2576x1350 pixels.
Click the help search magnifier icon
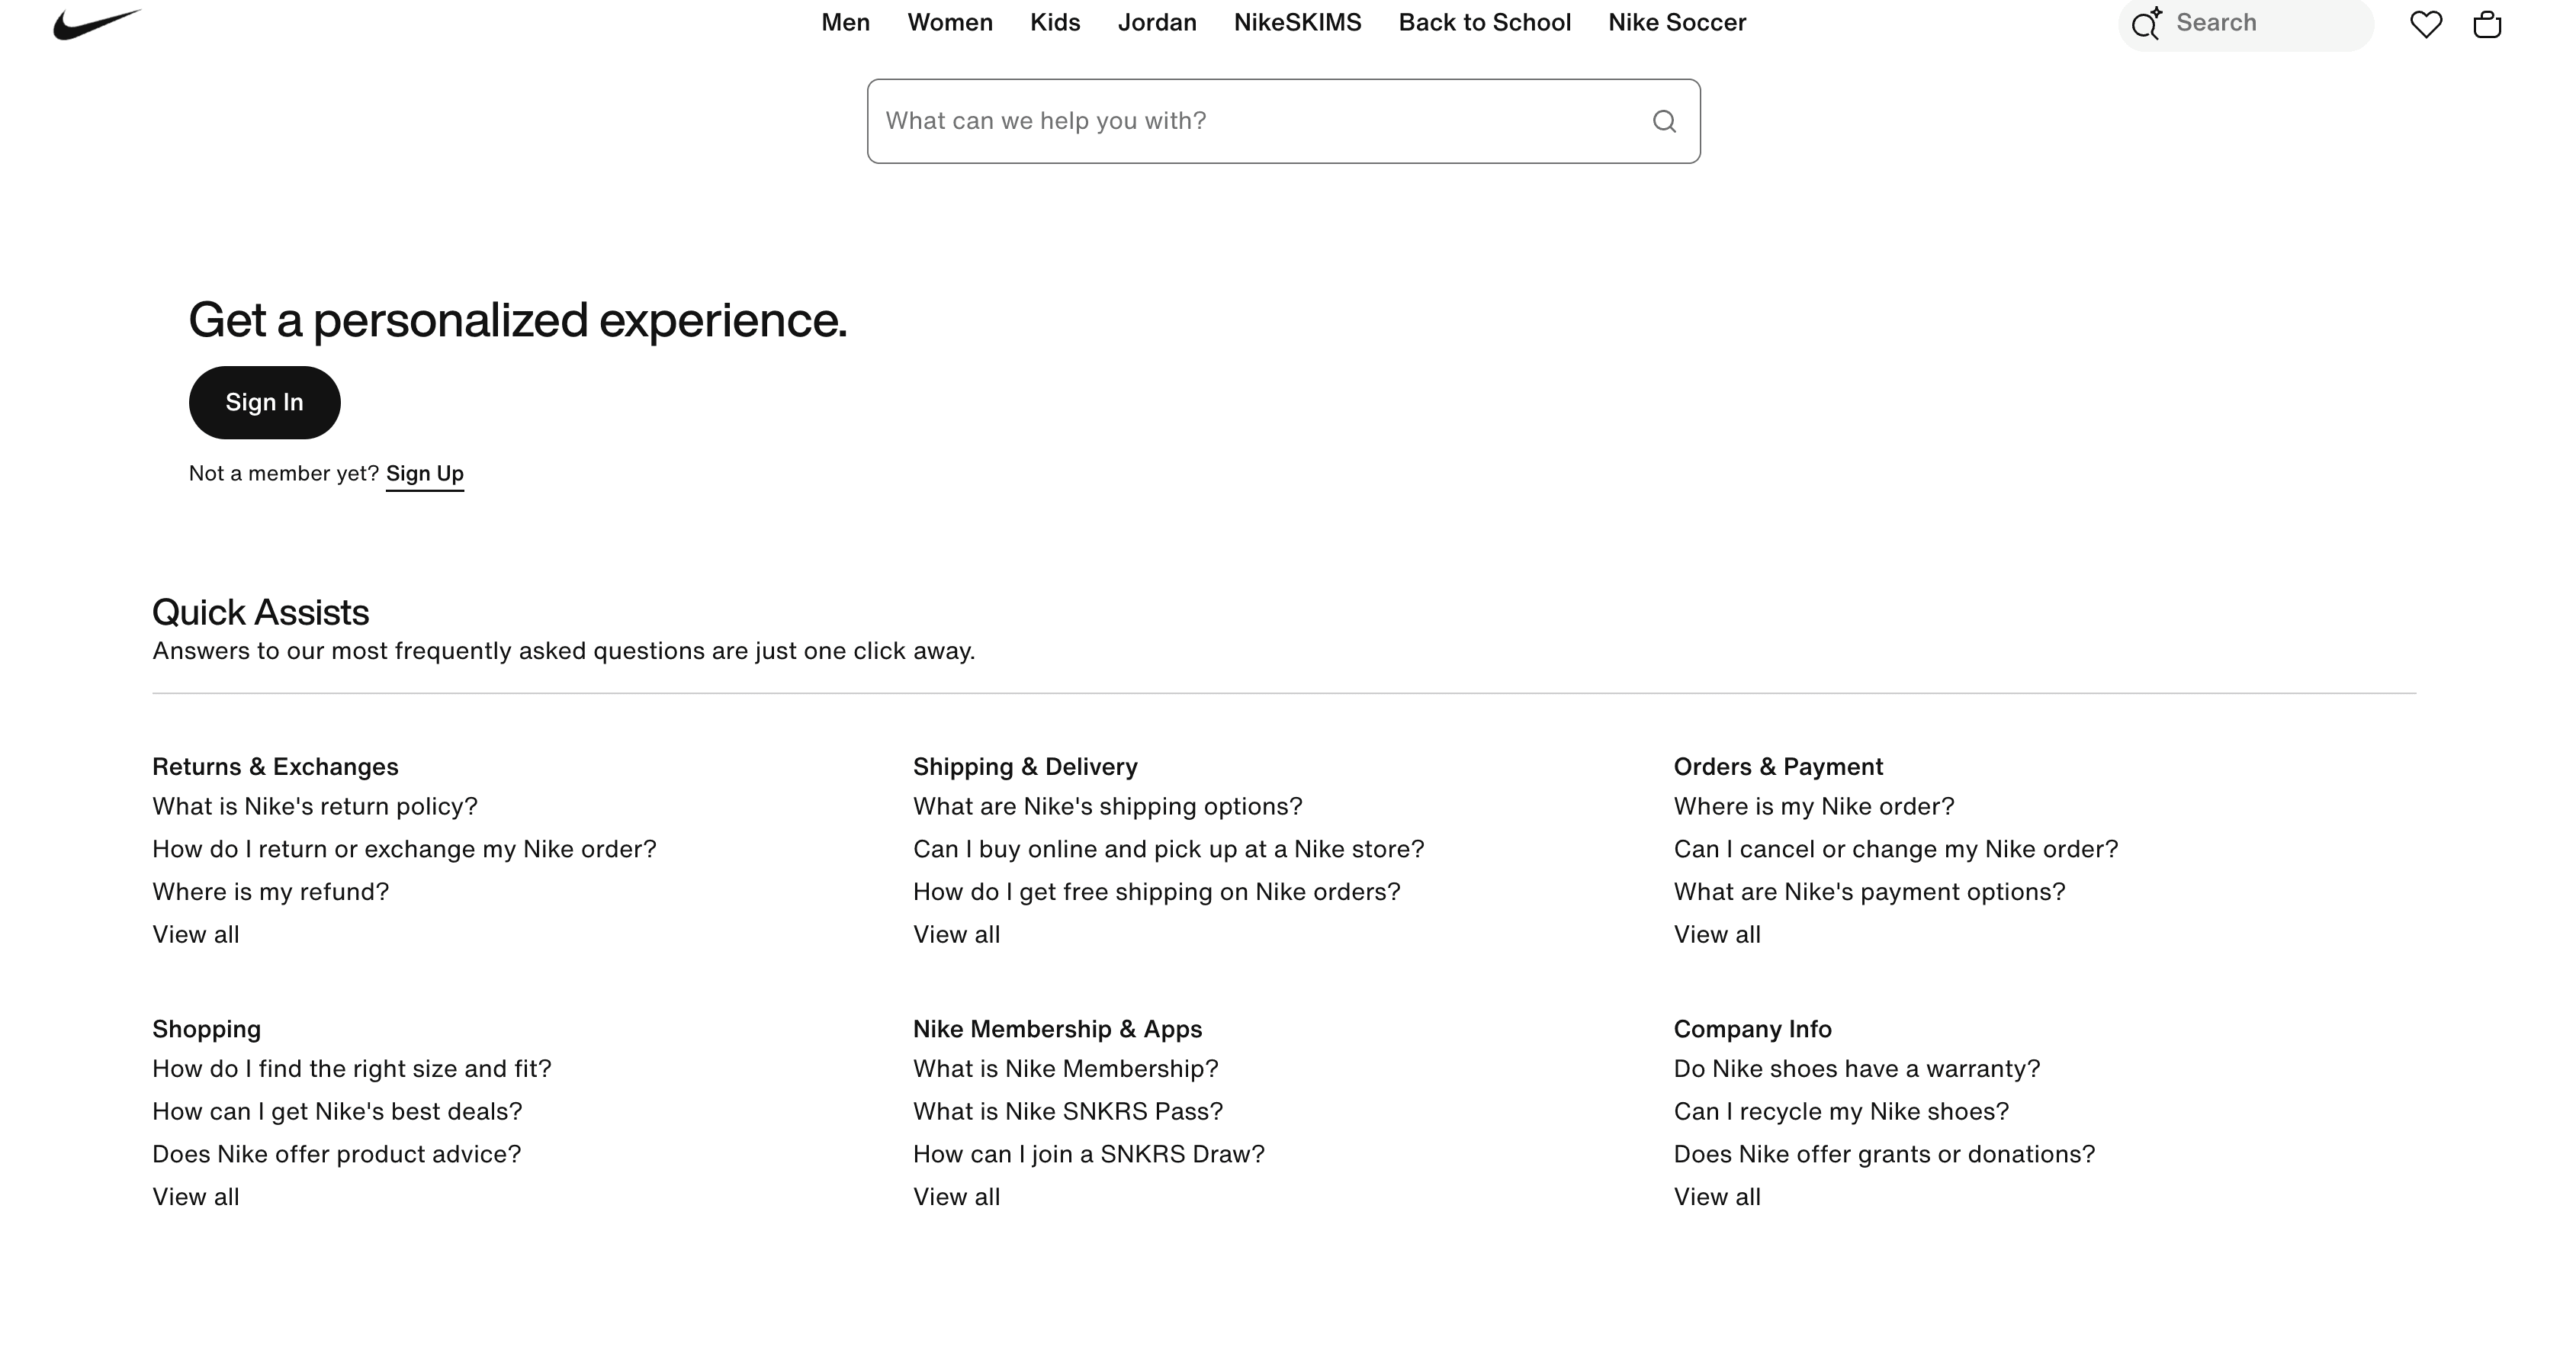tap(1664, 121)
